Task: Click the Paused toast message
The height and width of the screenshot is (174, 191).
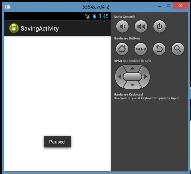Action: tap(57, 141)
